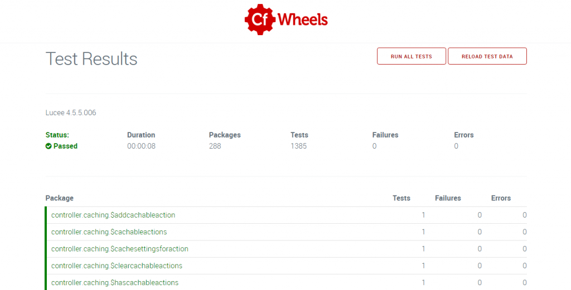Run all tests button
The image size is (571, 290).
pos(412,56)
